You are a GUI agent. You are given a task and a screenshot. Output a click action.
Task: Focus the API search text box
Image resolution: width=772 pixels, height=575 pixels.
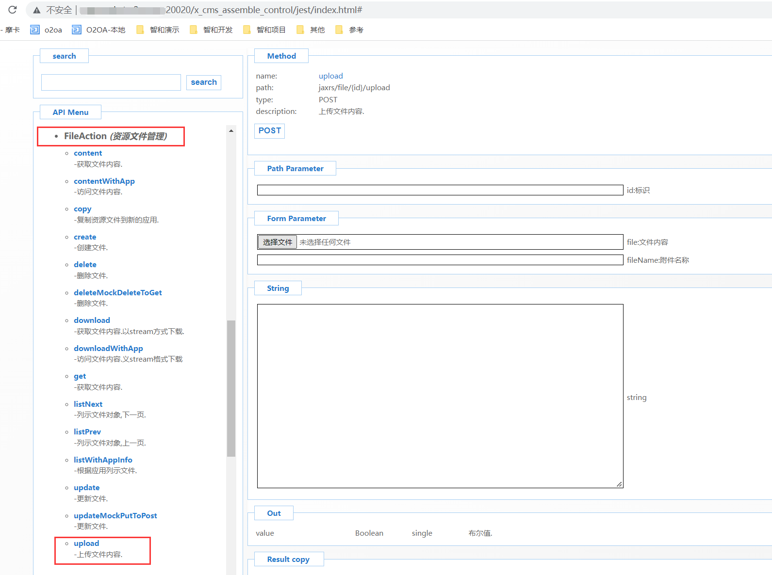point(111,82)
